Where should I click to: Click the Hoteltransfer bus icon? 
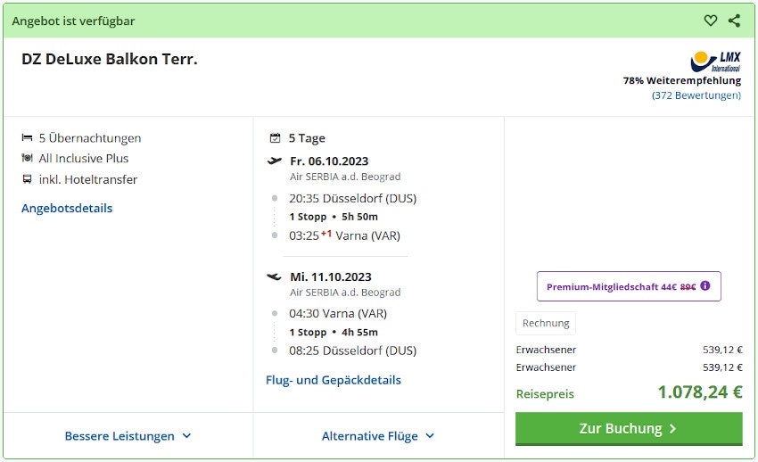point(27,179)
